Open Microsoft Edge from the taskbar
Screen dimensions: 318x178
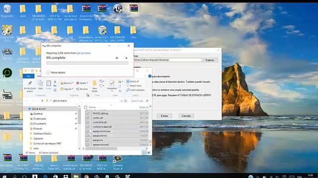(45, 177)
